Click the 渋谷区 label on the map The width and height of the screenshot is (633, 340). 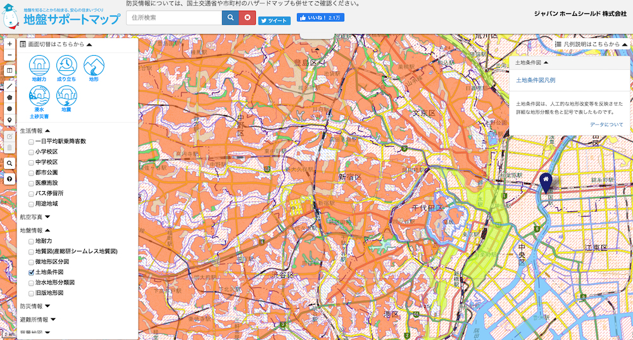[x=283, y=275]
